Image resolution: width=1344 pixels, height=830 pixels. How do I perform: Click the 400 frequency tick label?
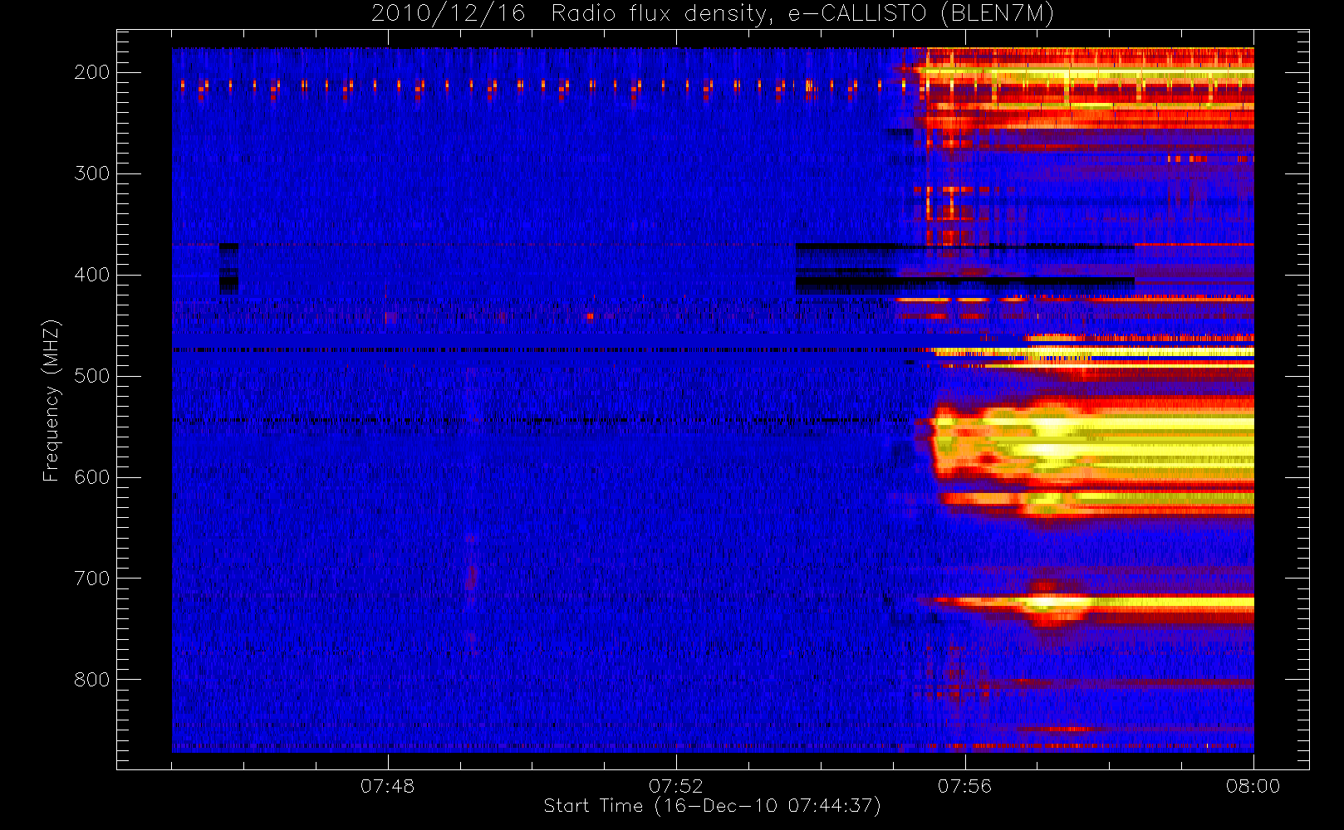point(92,275)
